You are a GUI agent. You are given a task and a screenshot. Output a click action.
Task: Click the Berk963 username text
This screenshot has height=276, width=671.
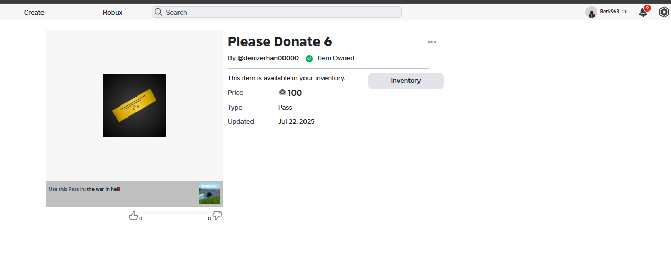tap(610, 12)
